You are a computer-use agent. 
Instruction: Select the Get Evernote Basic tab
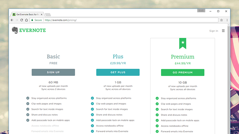(27, 14)
